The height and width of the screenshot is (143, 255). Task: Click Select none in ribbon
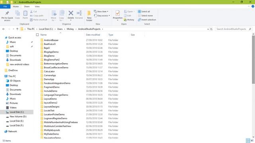coord(145,15)
